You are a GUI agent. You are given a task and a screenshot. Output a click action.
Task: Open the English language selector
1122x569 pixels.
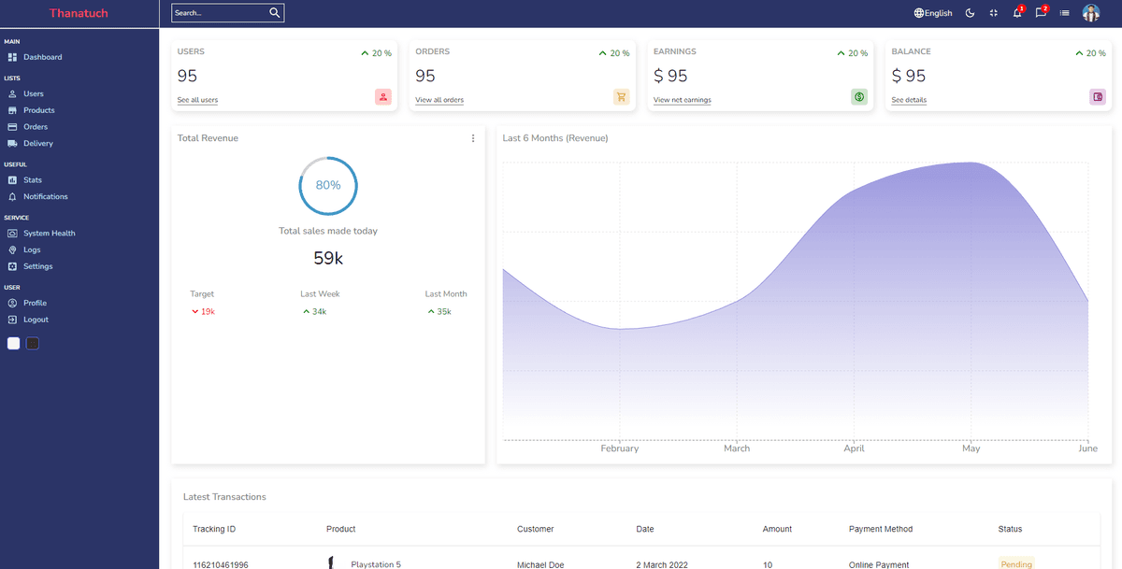pyautogui.click(x=933, y=13)
